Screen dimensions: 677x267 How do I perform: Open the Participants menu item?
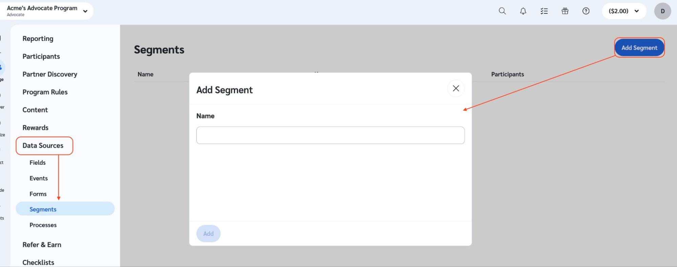(x=41, y=56)
